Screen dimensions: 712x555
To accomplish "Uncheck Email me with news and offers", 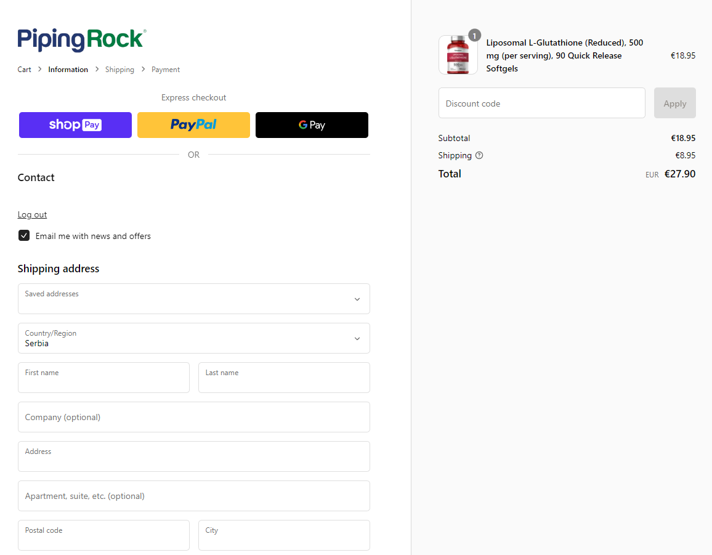I will [x=24, y=235].
